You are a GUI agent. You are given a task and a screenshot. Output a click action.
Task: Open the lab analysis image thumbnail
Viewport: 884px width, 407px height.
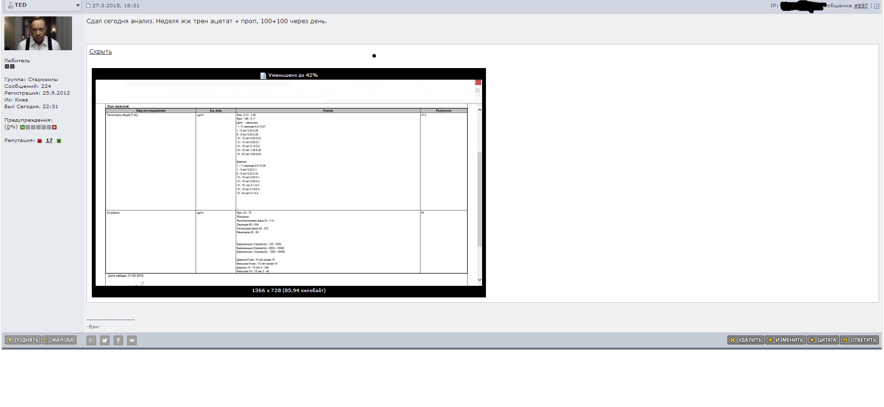tap(288, 183)
